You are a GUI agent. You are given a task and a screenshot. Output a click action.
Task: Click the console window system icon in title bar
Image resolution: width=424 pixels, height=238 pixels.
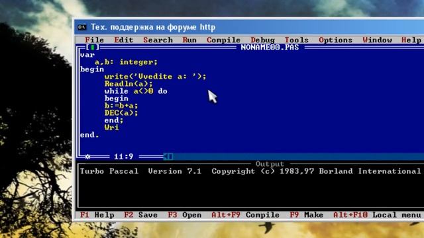(x=82, y=27)
